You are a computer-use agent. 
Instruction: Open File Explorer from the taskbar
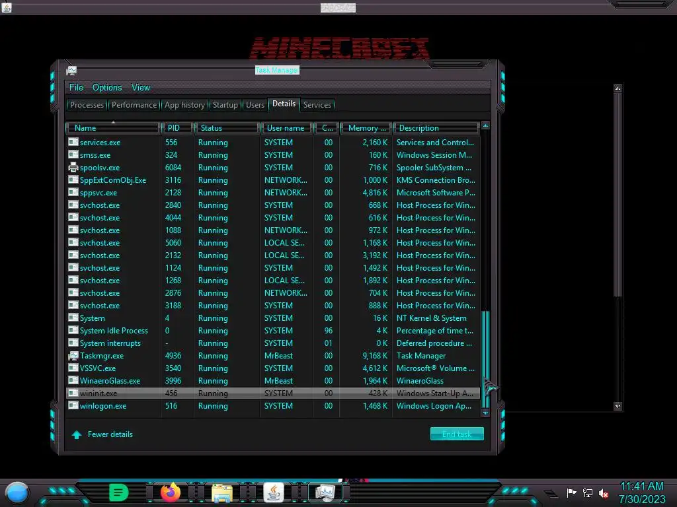[x=222, y=492]
